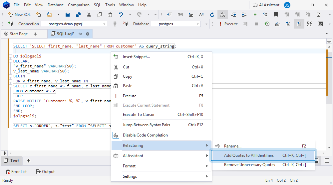Save the document with the Save icon
This screenshot has width=333, height=185.
click(x=68, y=15)
